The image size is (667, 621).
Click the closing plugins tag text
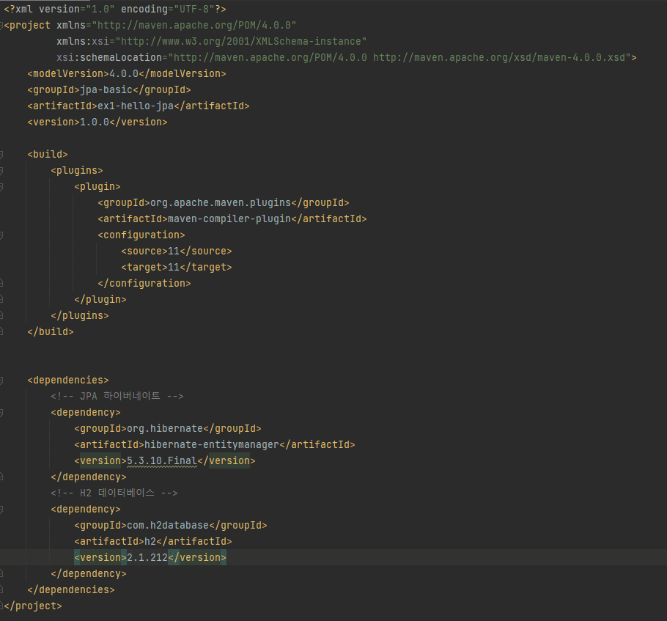click(80, 316)
